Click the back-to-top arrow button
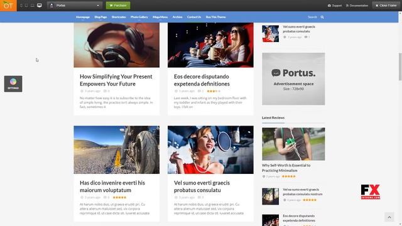Viewport: 402px width, 226px height. [389, 217]
